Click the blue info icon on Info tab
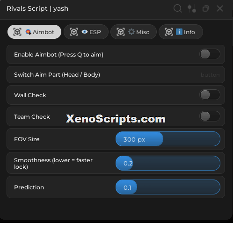The width and height of the screenshot is (233, 237). click(179, 32)
